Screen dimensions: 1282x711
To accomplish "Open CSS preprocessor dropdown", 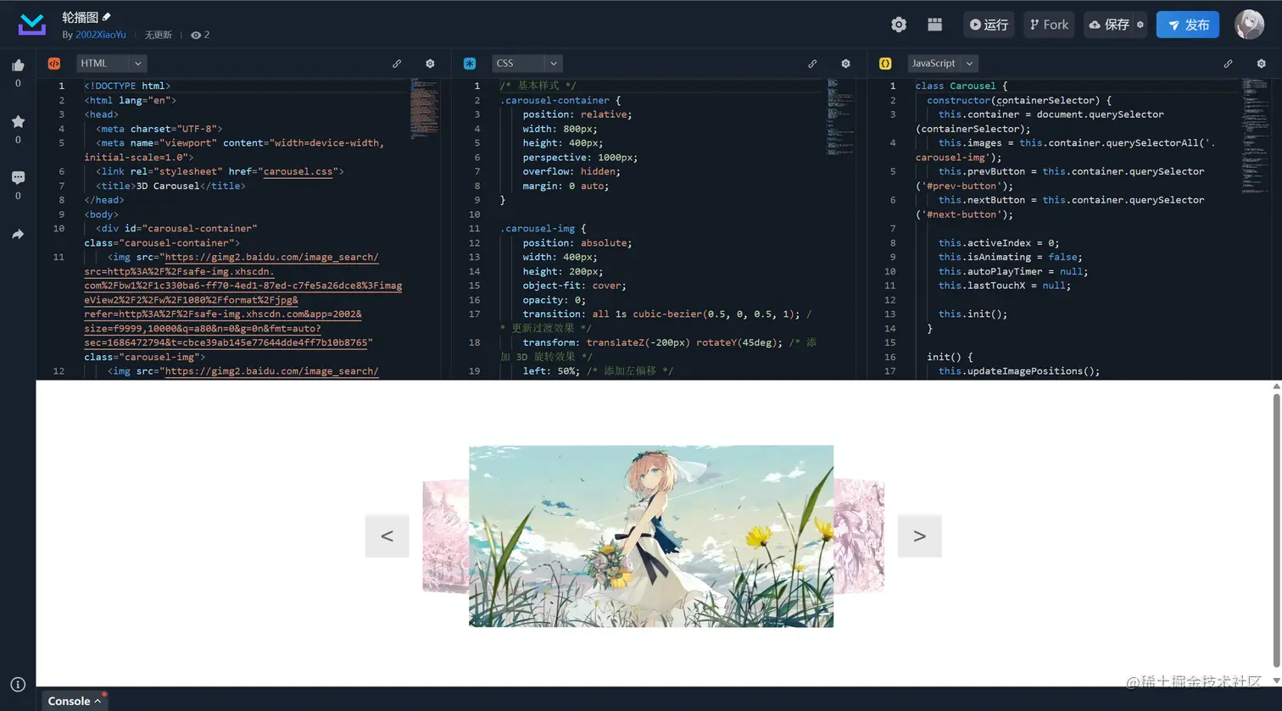I will click(x=527, y=64).
